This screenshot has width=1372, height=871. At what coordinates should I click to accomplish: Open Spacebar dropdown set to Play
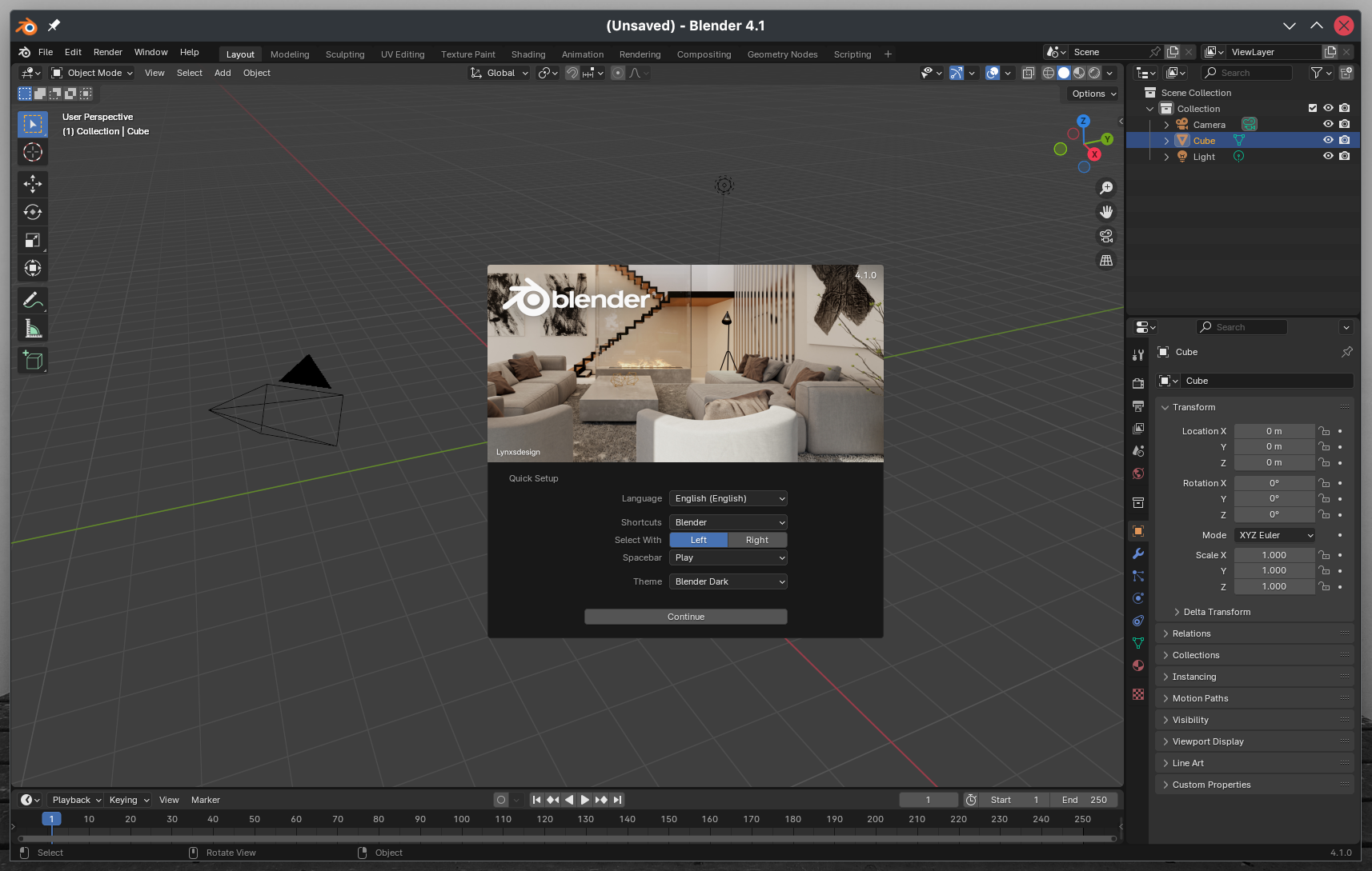[x=728, y=557]
